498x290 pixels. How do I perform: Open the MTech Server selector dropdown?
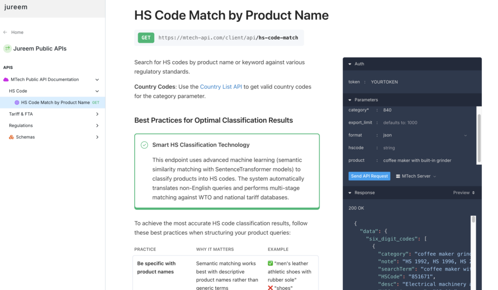(x=416, y=176)
